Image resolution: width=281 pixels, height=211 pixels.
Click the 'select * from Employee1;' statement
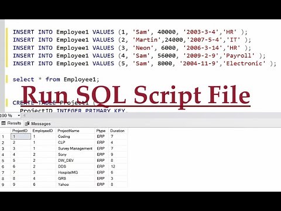point(56,80)
